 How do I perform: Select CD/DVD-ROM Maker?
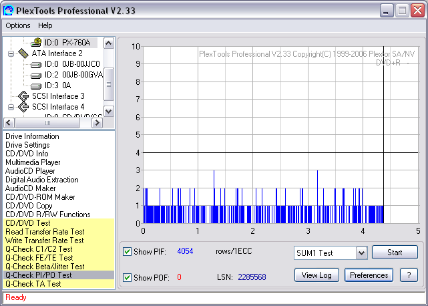click(40, 197)
